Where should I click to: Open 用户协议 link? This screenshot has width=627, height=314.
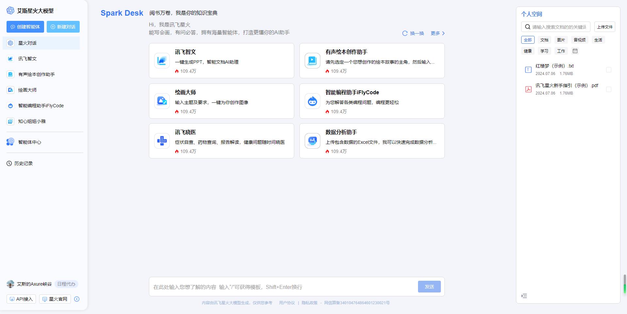coord(287,303)
